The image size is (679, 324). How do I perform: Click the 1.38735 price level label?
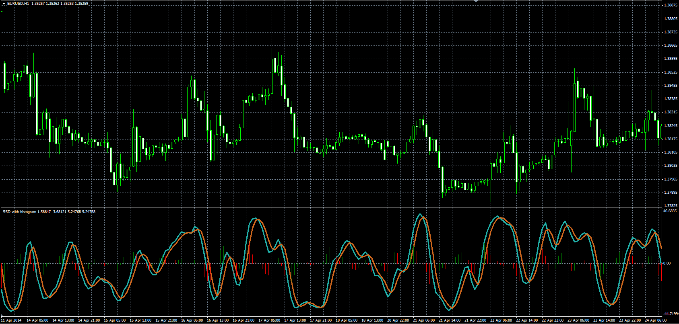pos(671,32)
